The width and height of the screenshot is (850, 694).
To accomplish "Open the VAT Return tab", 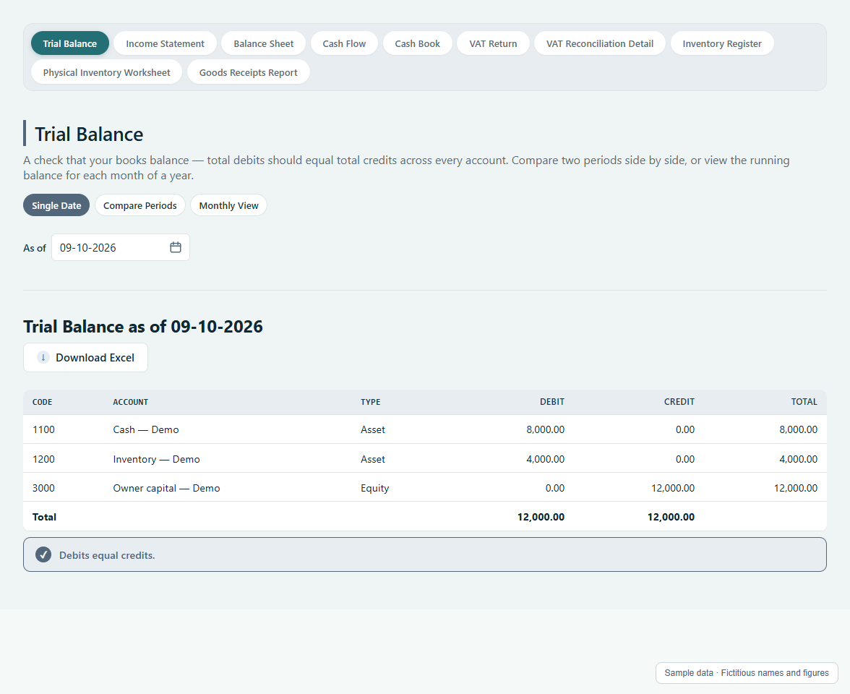I will [x=493, y=43].
